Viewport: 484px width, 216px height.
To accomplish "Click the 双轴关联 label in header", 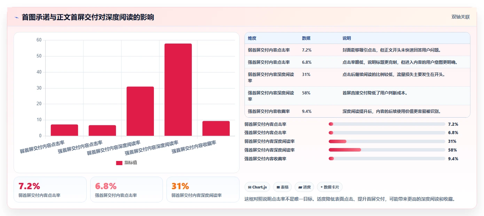I will 461,17.
